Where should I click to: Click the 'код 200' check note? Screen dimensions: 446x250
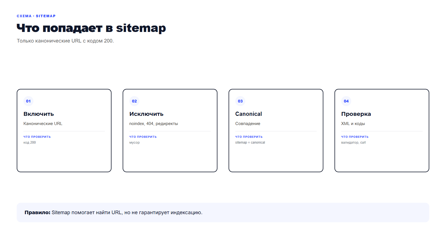(30, 142)
